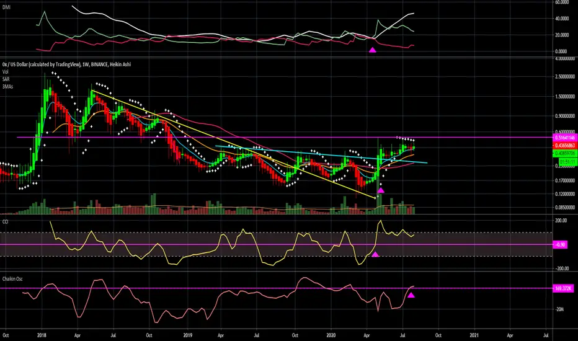The width and height of the screenshot is (578, 341).
Task: Click the magenta triangle below the price candles
Action: pos(381,190)
